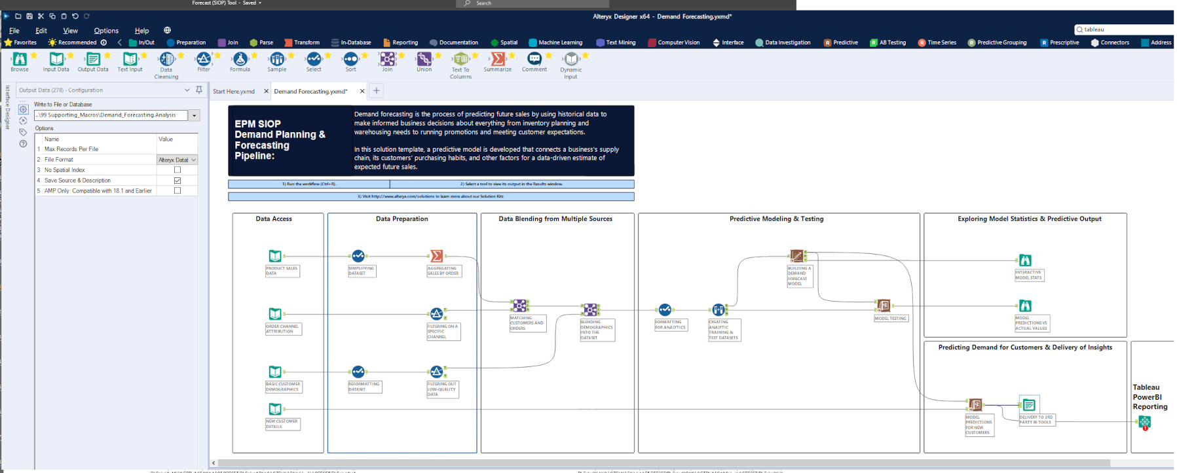Click the Product Sales Data input node
Image resolution: width=1177 pixels, height=473 pixels.
tap(275, 256)
